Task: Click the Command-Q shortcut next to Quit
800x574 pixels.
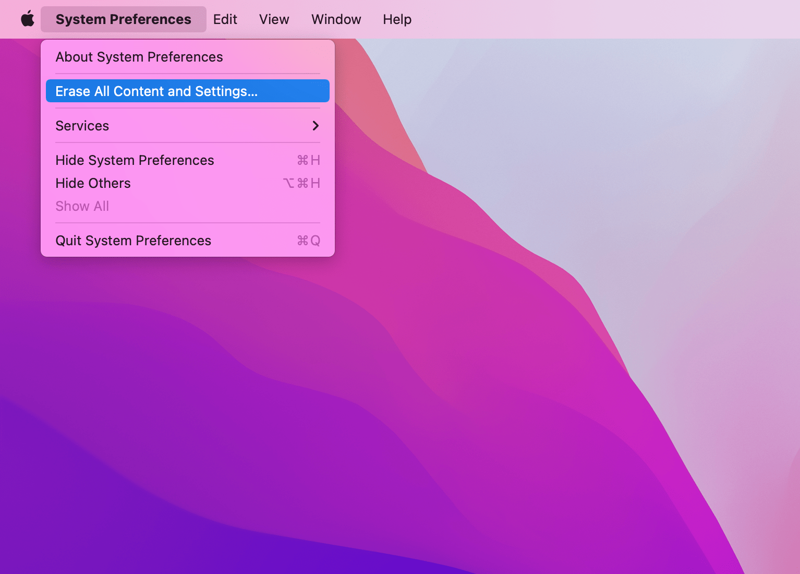Action: click(307, 241)
